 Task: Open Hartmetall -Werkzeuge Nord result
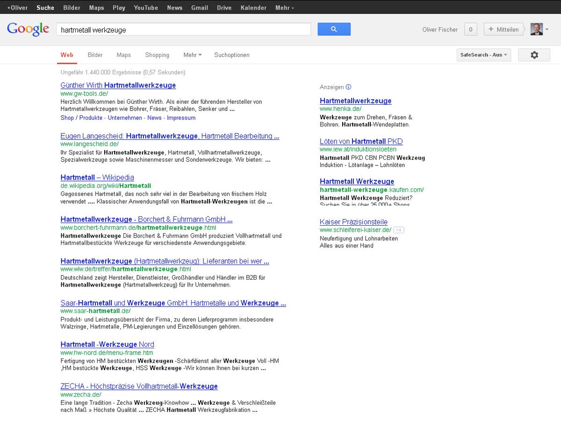click(108, 344)
